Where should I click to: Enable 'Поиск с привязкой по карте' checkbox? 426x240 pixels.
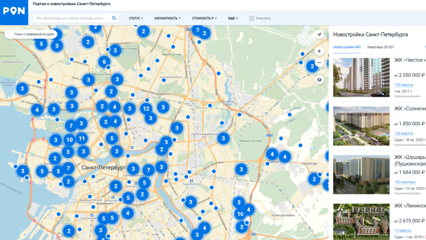click(x=10, y=35)
